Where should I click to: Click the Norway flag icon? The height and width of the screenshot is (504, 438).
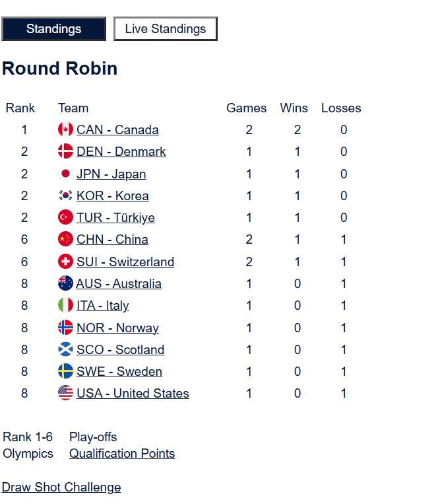(x=65, y=328)
